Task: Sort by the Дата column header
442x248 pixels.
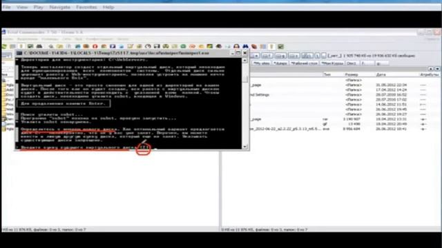Action: (381, 74)
